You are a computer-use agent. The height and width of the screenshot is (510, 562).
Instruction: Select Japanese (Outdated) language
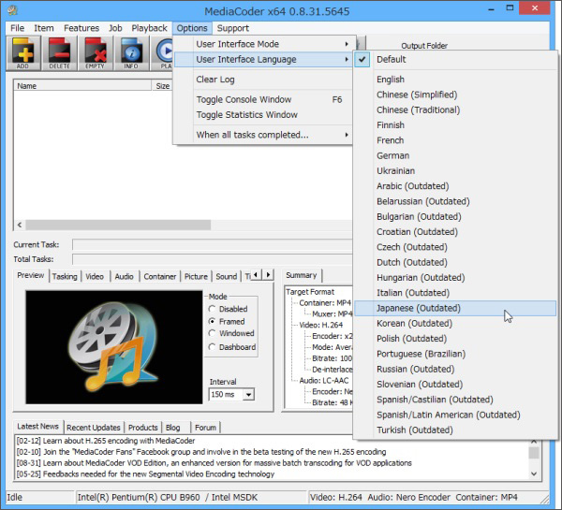pyautogui.click(x=455, y=309)
